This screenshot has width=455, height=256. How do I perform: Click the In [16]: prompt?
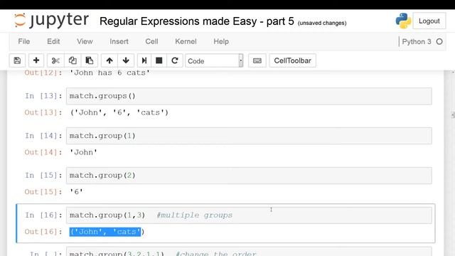[x=43, y=215]
